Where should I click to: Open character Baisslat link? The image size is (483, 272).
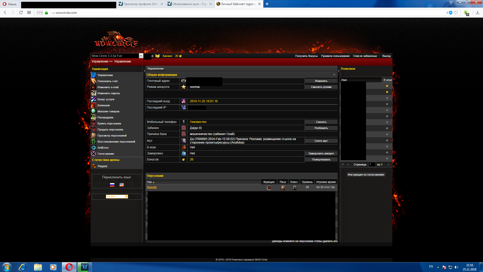pyautogui.click(x=152, y=187)
